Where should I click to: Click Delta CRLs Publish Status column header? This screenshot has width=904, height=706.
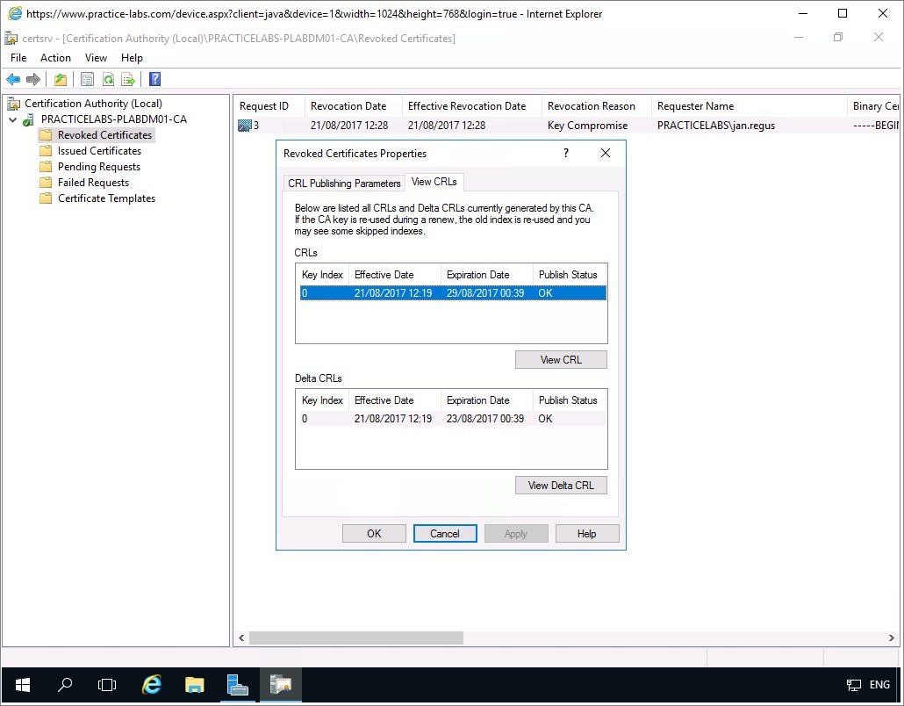click(x=570, y=400)
